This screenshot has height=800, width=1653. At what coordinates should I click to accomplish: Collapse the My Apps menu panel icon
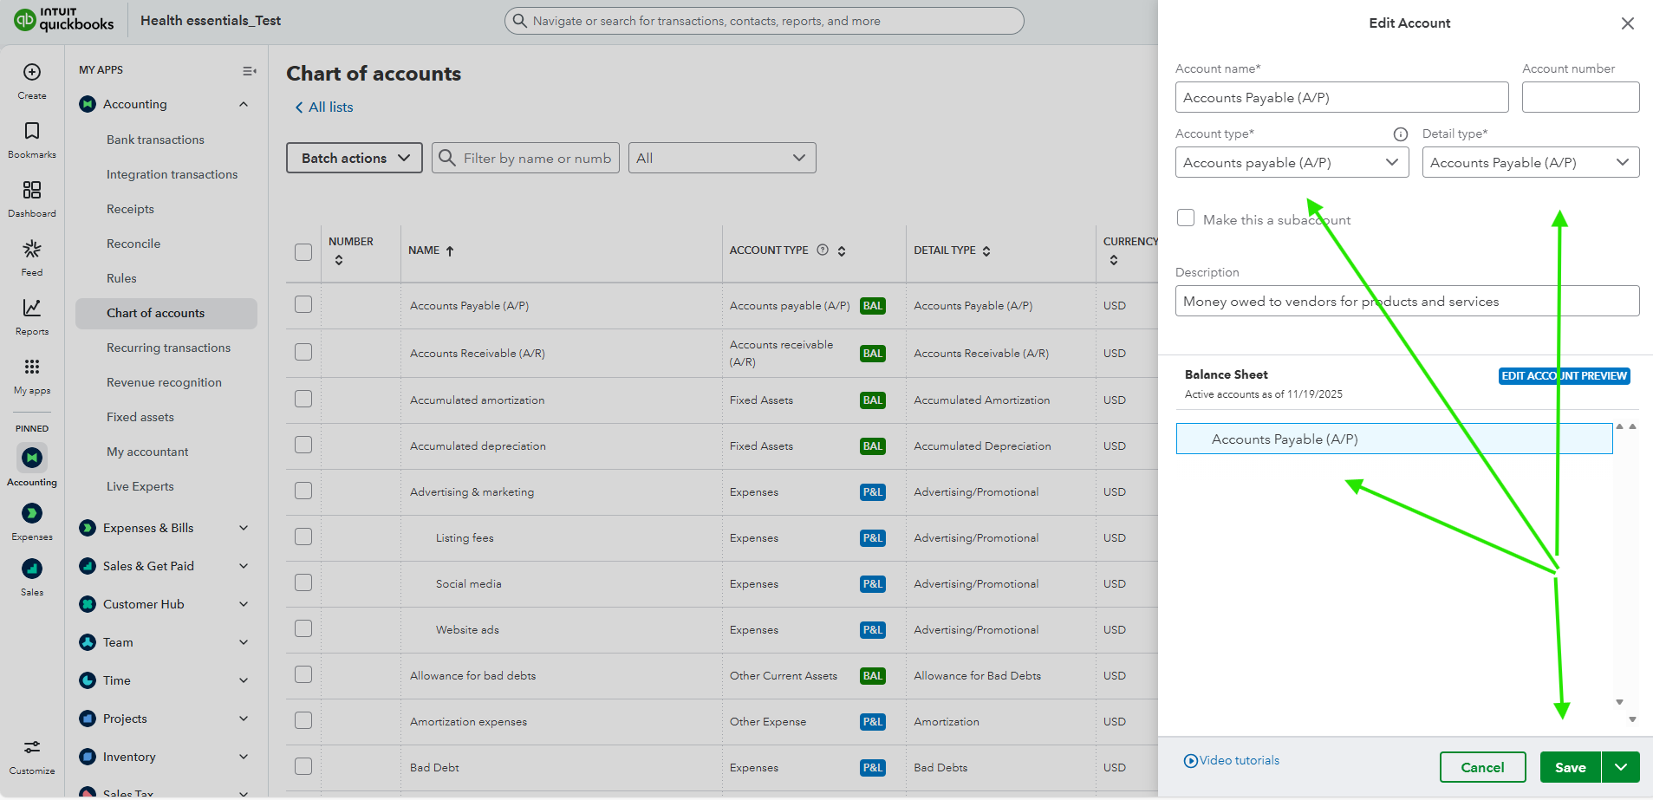(x=249, y=71)
